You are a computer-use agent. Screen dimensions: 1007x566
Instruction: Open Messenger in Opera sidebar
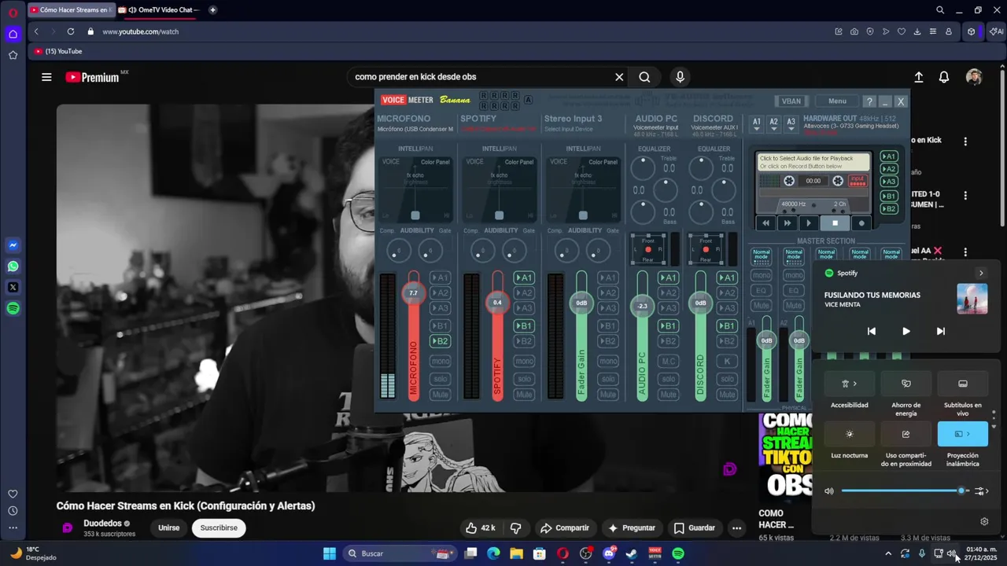(x=13, y=245)
